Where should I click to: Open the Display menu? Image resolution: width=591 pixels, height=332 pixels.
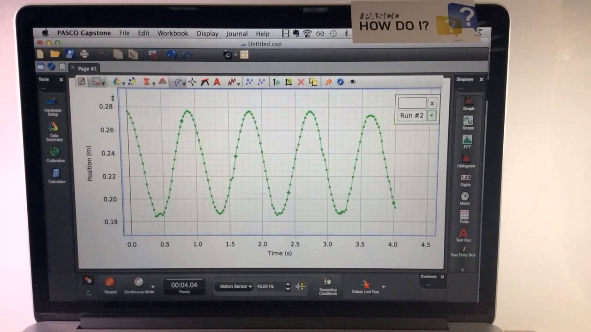[207, 34]
